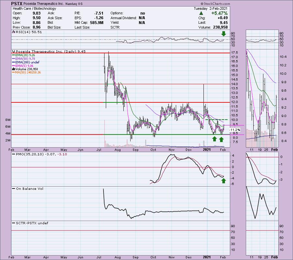Click the 8M volume axis label
293x260 pixels.
[8, 120]
